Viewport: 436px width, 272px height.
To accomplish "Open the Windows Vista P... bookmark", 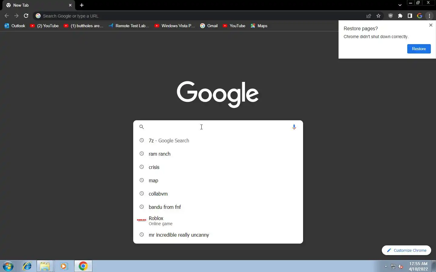I will (175, 26).
